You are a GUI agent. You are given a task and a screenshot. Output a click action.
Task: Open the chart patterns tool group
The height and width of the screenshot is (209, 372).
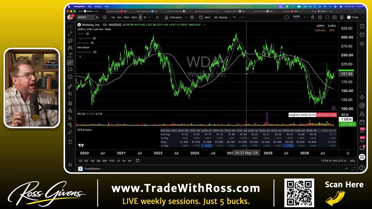(70, 48)
